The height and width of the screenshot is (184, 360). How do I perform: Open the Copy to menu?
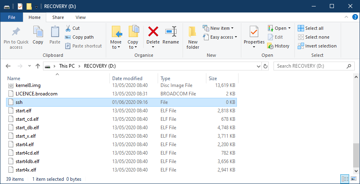pyautogui.click(x=133, y=37)
